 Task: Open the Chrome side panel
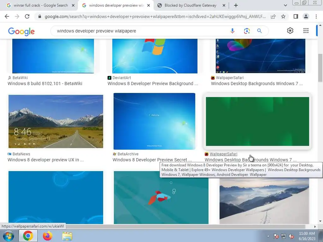tap(296, 16)
